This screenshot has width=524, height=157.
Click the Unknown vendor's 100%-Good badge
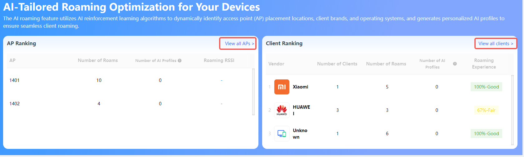pyautogui.click(x=486, y=134)
